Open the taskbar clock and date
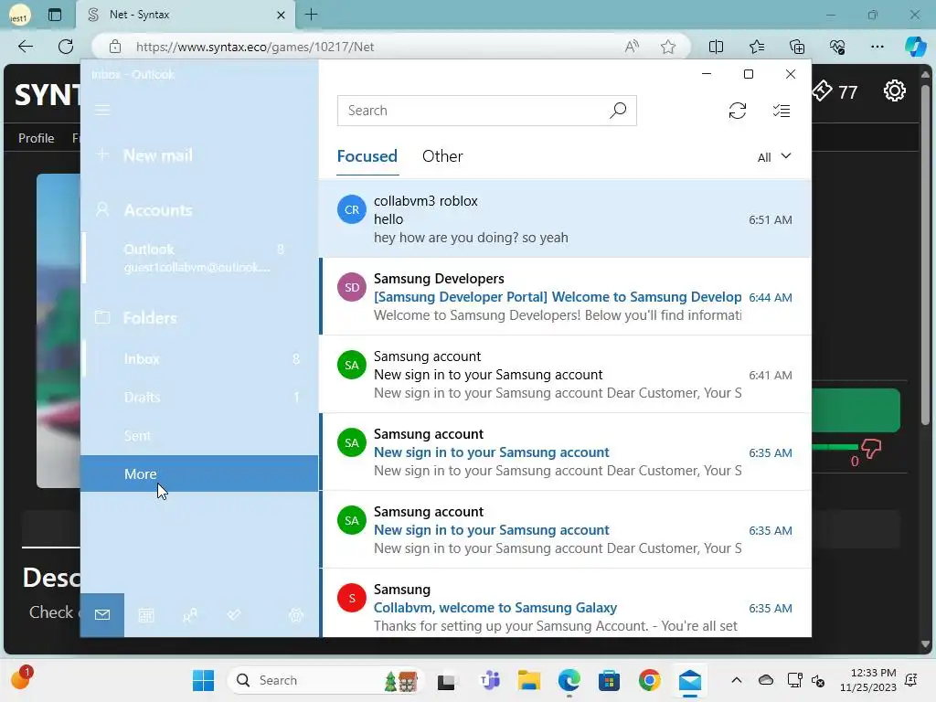Image resolution: width=936 pixels, height=702 pixels. click(868, 680)
